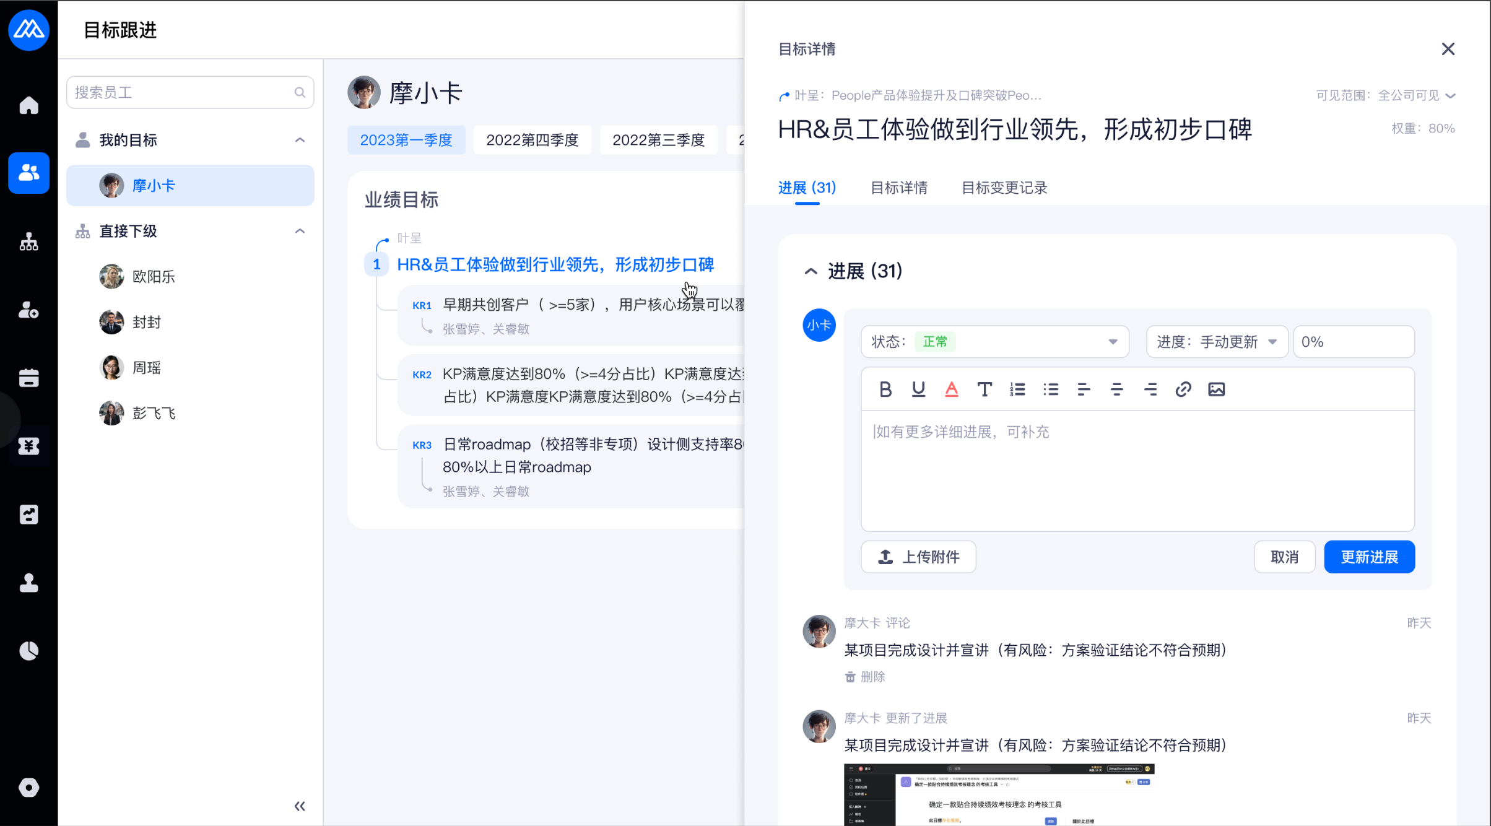Click the Bold formatting icon

coord(885,389)
